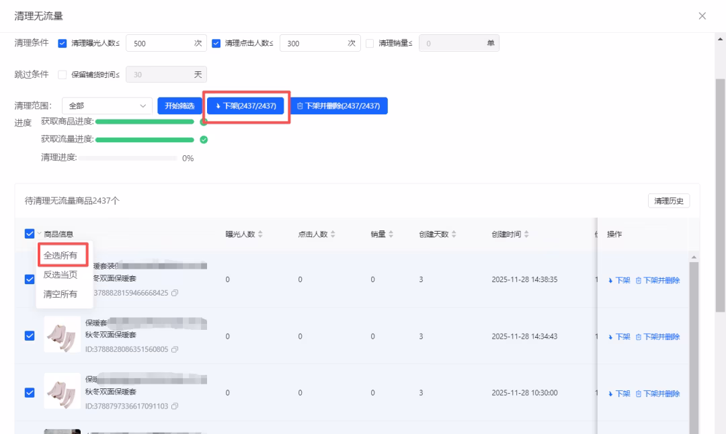Enable the 清理销量 condition checkbox
The image size is (726, 434).
coord(370,44)
